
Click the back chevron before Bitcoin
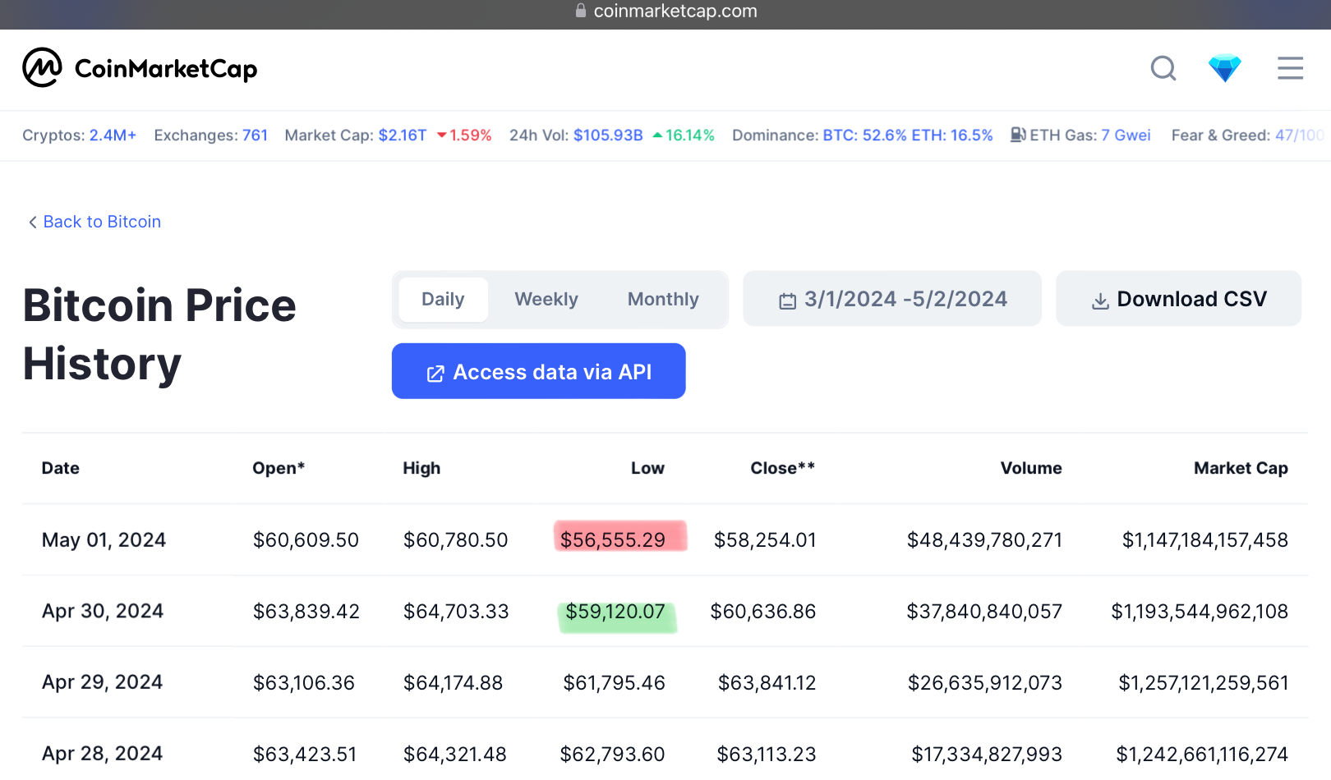pos(32,222)
